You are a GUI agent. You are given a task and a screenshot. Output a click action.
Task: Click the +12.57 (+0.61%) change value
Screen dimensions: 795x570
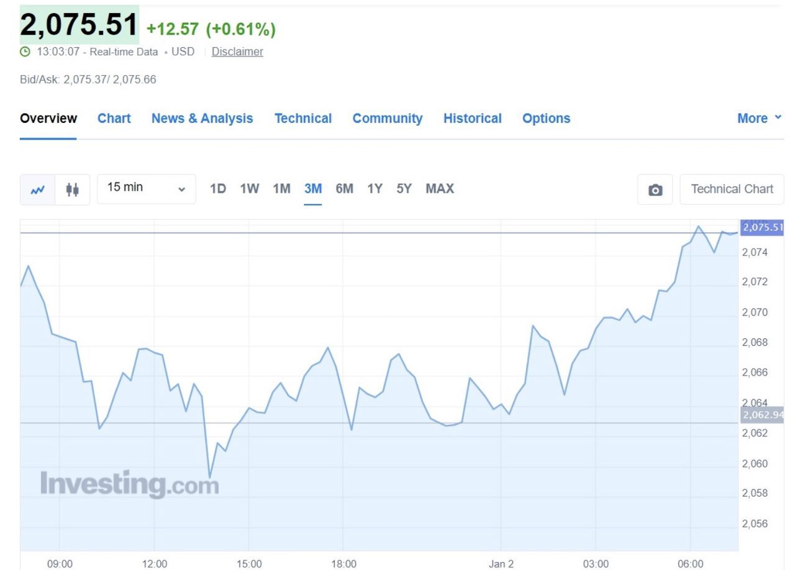point(211,29)
